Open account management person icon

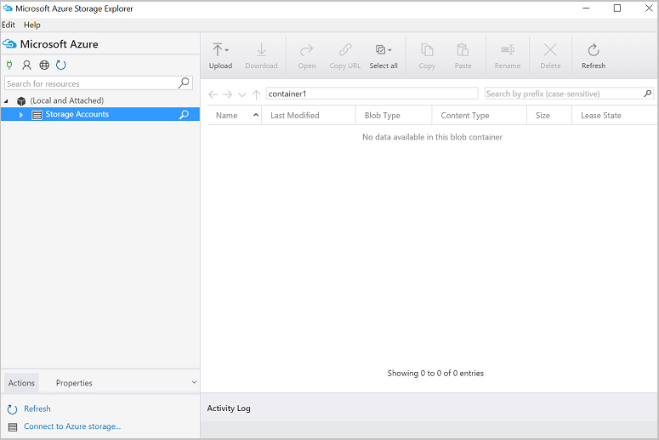[26, 65]
